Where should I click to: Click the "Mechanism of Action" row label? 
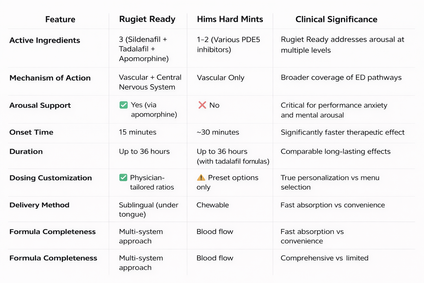pos(50,78)
